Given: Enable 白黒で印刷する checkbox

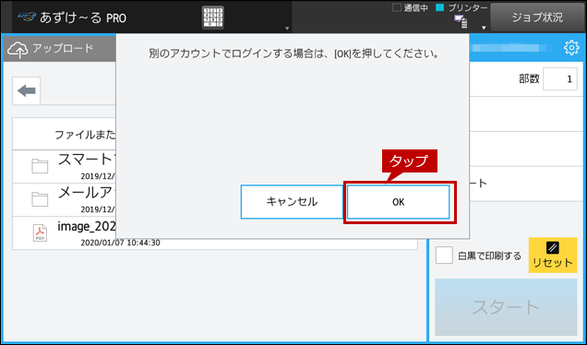Looking at the screenshot, I should pos(444,256).
